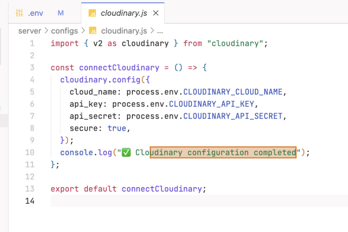
Task: Click line number 10 in the gutter
Action: click(30, 152)
